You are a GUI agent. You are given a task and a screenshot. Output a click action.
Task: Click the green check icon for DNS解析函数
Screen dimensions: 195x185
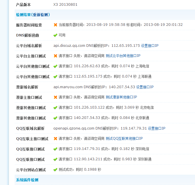pyautogui.click(x=55, y=35)
